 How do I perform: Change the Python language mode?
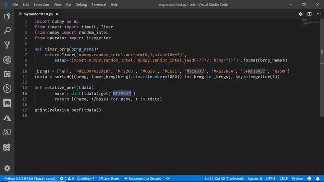point(297,178)
